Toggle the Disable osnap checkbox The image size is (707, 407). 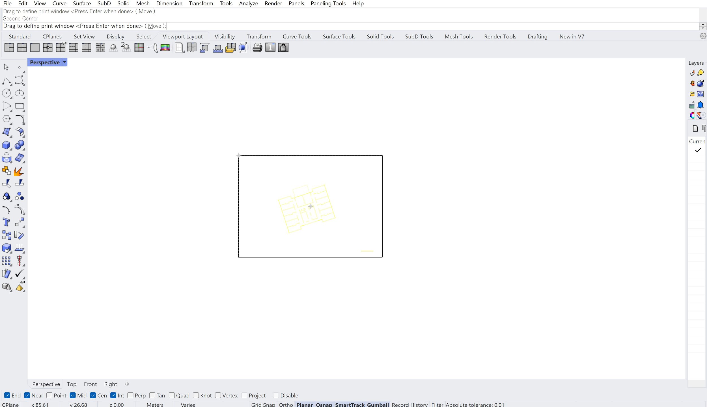point(276,395)
